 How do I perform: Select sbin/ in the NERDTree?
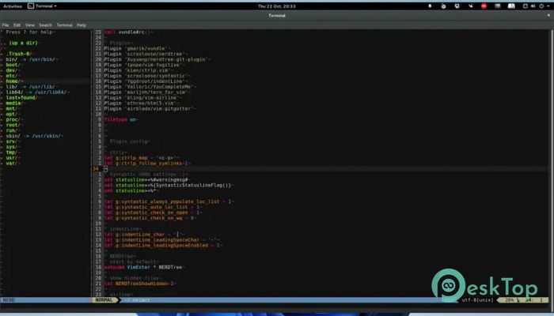click(13, 136)
